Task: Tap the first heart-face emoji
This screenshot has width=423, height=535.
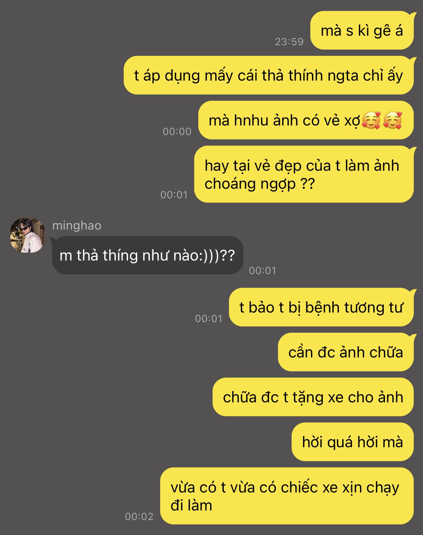Action: (371, 120)
